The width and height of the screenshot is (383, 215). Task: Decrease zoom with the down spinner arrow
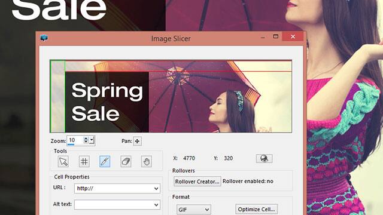point(86,142)
